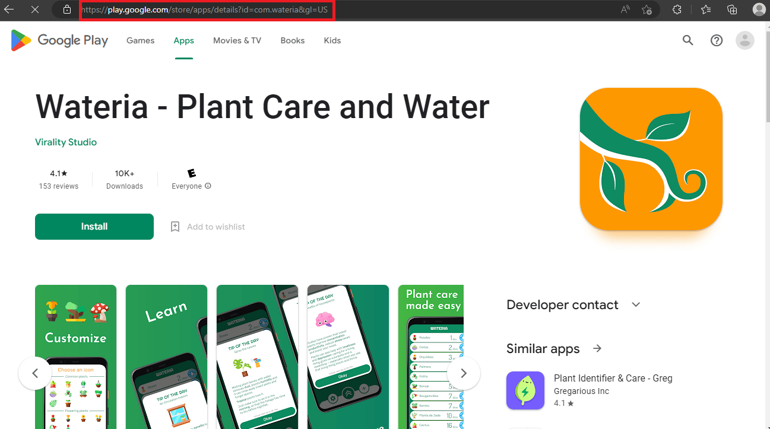Open Virality Studio developer link
This screenshot has width=770, height=429.
66,142
